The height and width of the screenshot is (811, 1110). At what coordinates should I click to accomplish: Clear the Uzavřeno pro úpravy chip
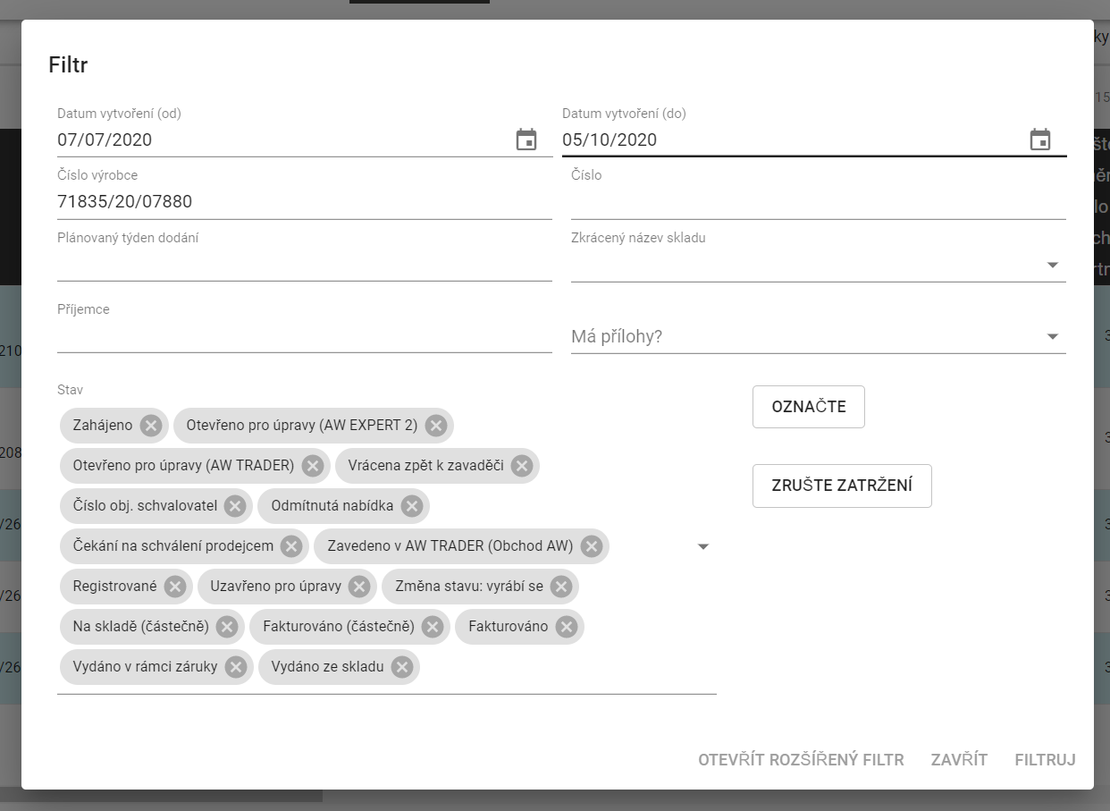click(x=359, y=587)
